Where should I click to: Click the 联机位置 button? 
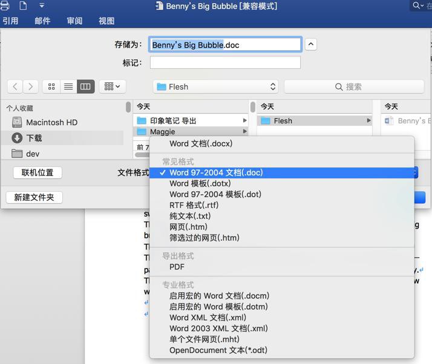point(38,173)
